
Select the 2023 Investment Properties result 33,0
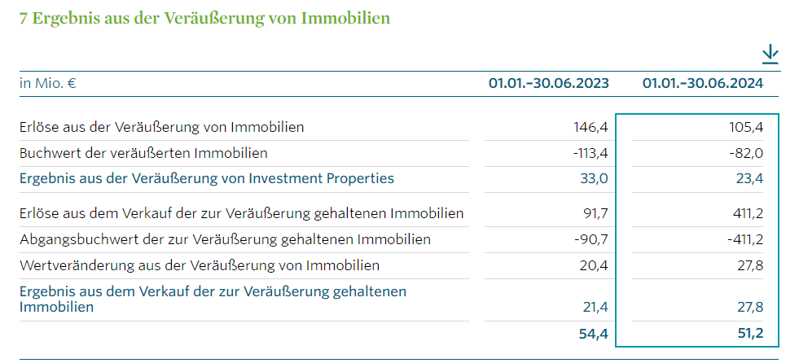tap(595, 178)
